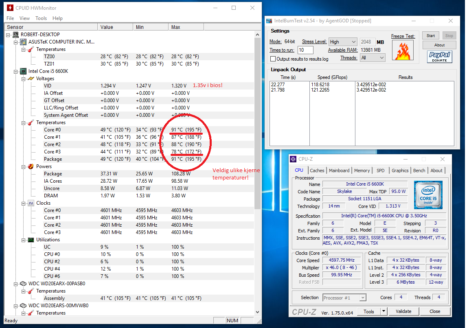
Task: Click the Freeze Test flame image
Action: click(403, 50)
